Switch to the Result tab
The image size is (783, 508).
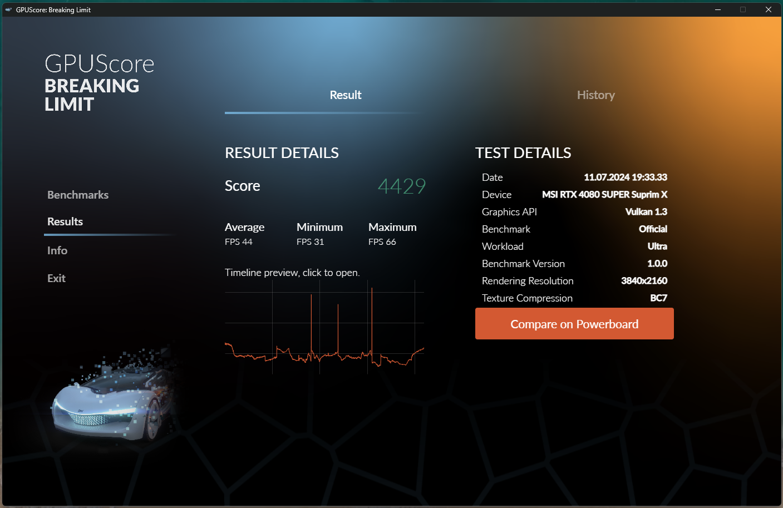(346, 95)
